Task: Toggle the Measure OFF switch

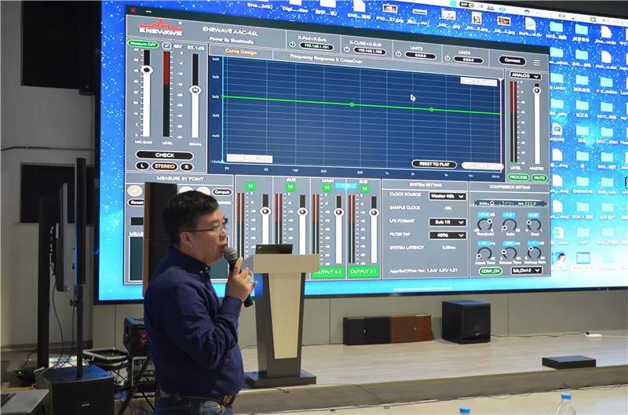Action: click(141, 44)
